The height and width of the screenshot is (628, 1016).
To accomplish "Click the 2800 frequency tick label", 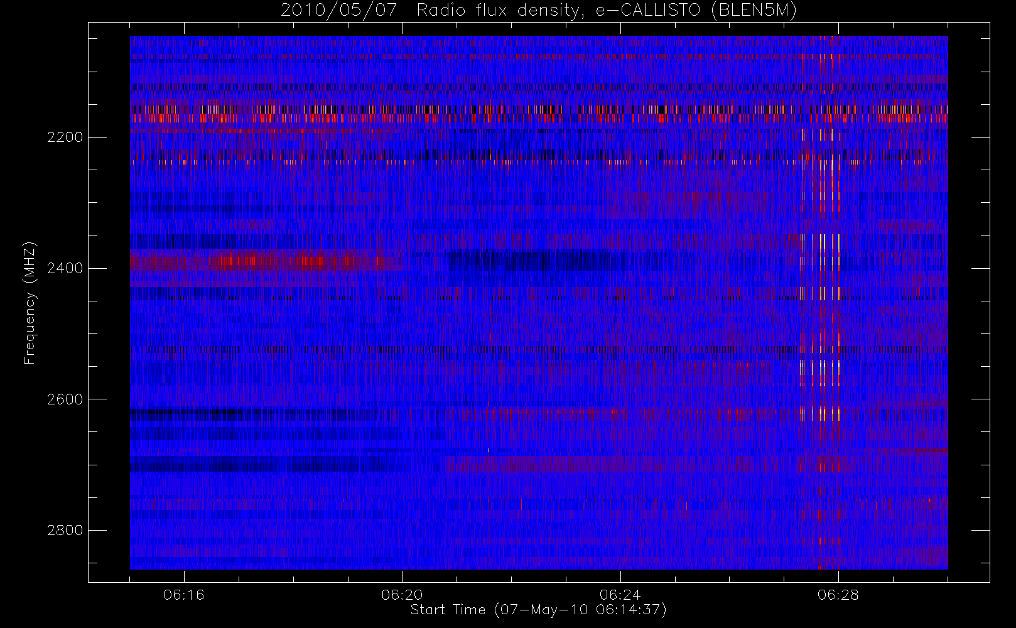I will point(65,530).
